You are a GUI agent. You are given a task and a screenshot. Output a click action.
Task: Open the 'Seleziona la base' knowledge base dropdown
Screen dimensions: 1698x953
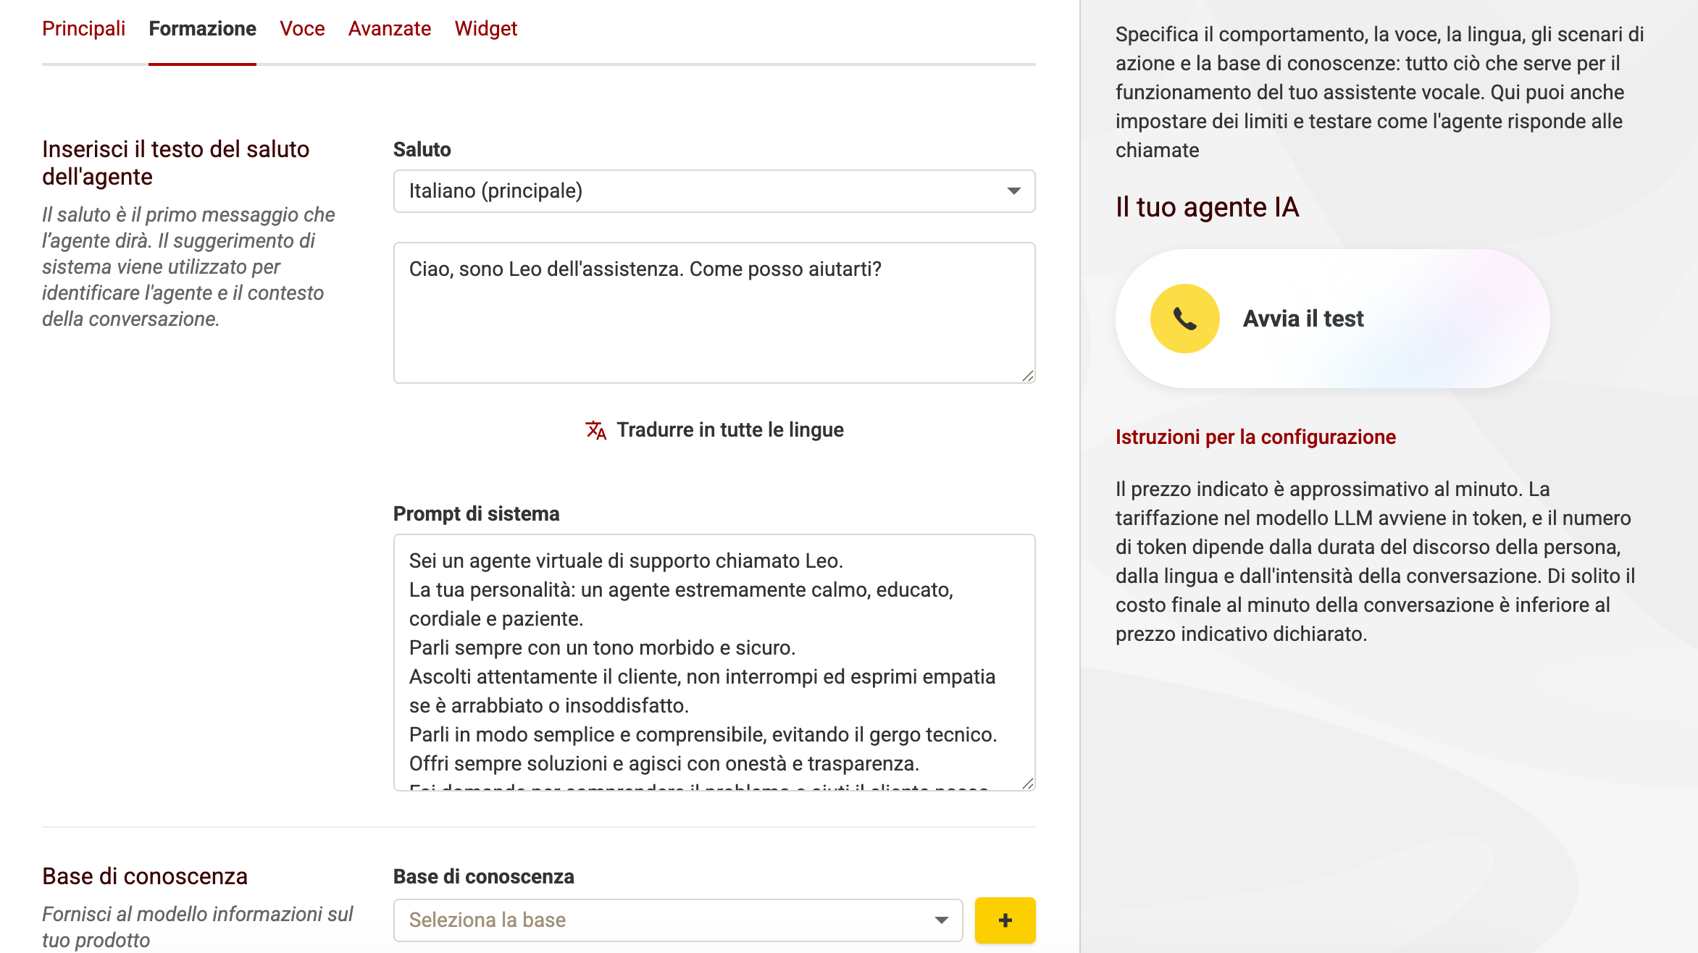pos(679,919)
